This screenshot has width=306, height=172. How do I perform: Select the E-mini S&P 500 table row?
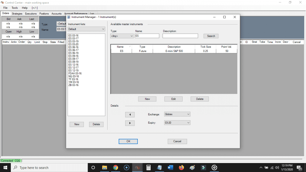[174, 51]
